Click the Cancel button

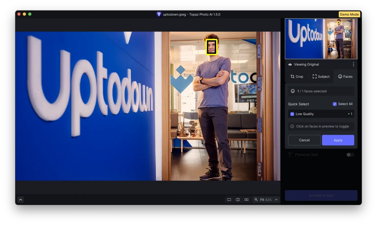point(304,140)
